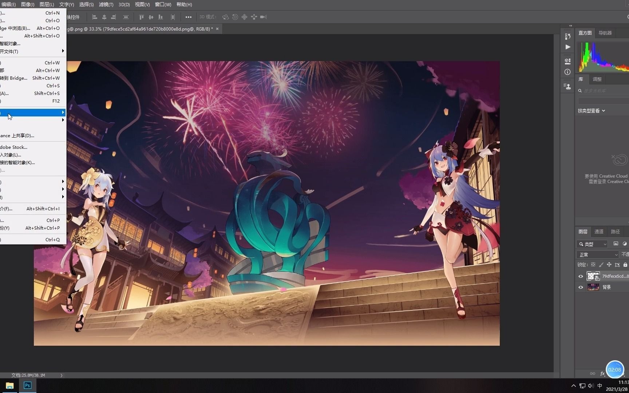Click the distribute vertically icon

coord(126,17)
